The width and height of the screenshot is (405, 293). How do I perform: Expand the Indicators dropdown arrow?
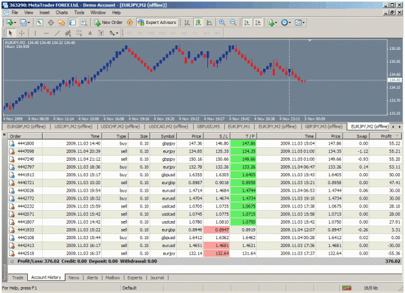276,23
